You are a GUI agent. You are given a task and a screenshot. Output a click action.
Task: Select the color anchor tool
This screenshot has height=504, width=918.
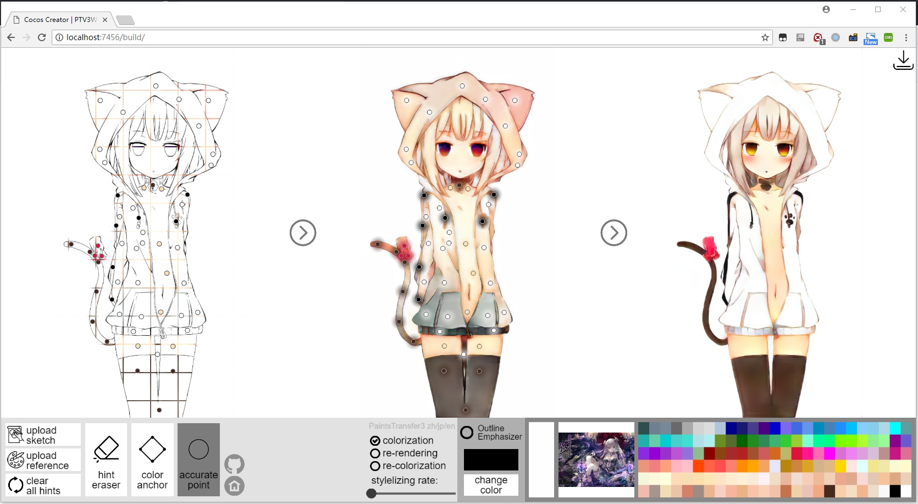(152, 459)
